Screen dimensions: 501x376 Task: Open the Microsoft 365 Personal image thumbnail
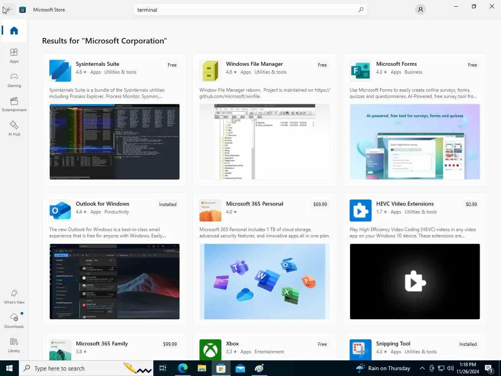coord(265,282)
